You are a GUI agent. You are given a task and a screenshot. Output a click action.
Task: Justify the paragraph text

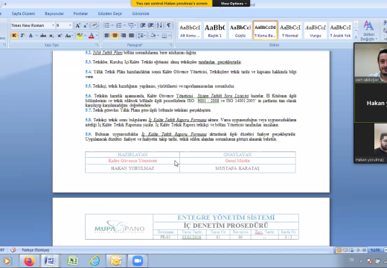131,36
